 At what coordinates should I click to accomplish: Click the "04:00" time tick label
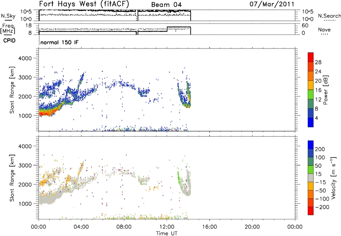(81, 227)
